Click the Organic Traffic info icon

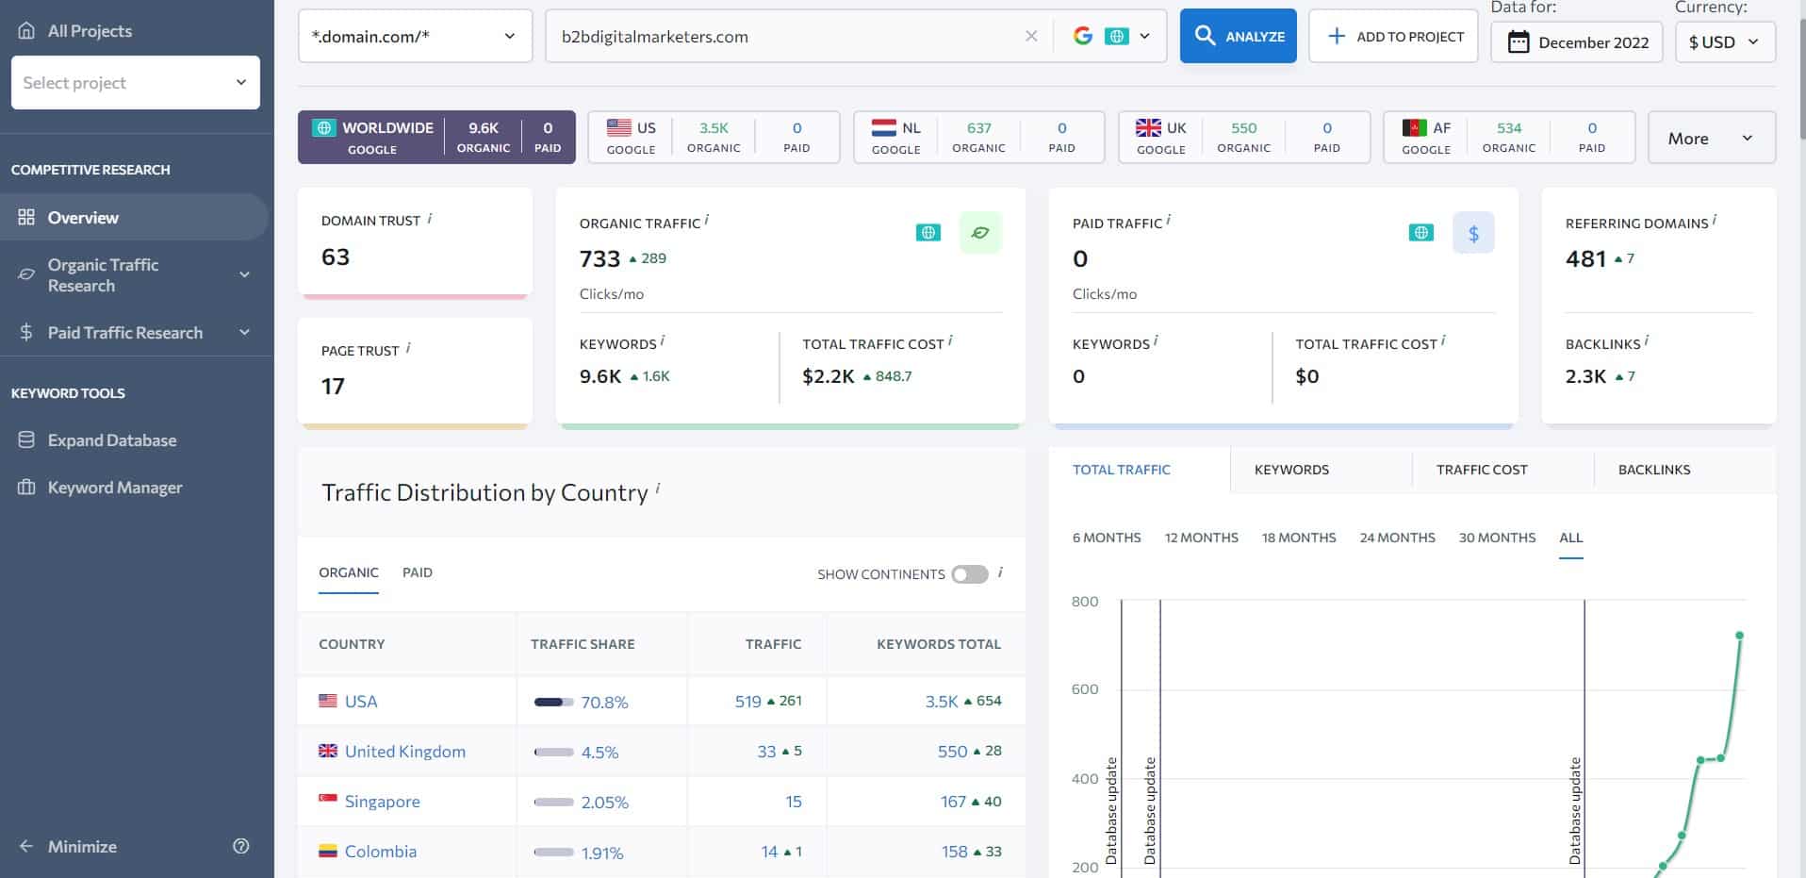click(x=707, y=220)
